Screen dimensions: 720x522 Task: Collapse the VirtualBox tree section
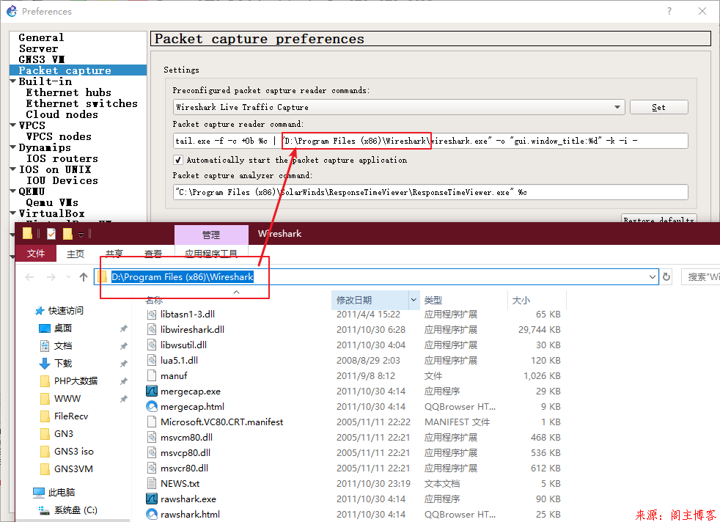[13, 213]
